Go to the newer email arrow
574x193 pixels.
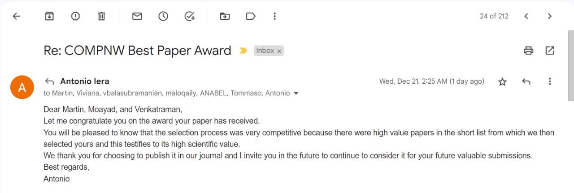[x=526, y=16]
